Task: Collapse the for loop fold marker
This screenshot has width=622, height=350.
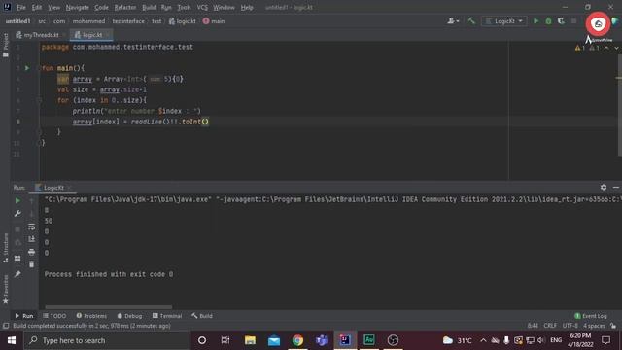Action: [39, 100]
